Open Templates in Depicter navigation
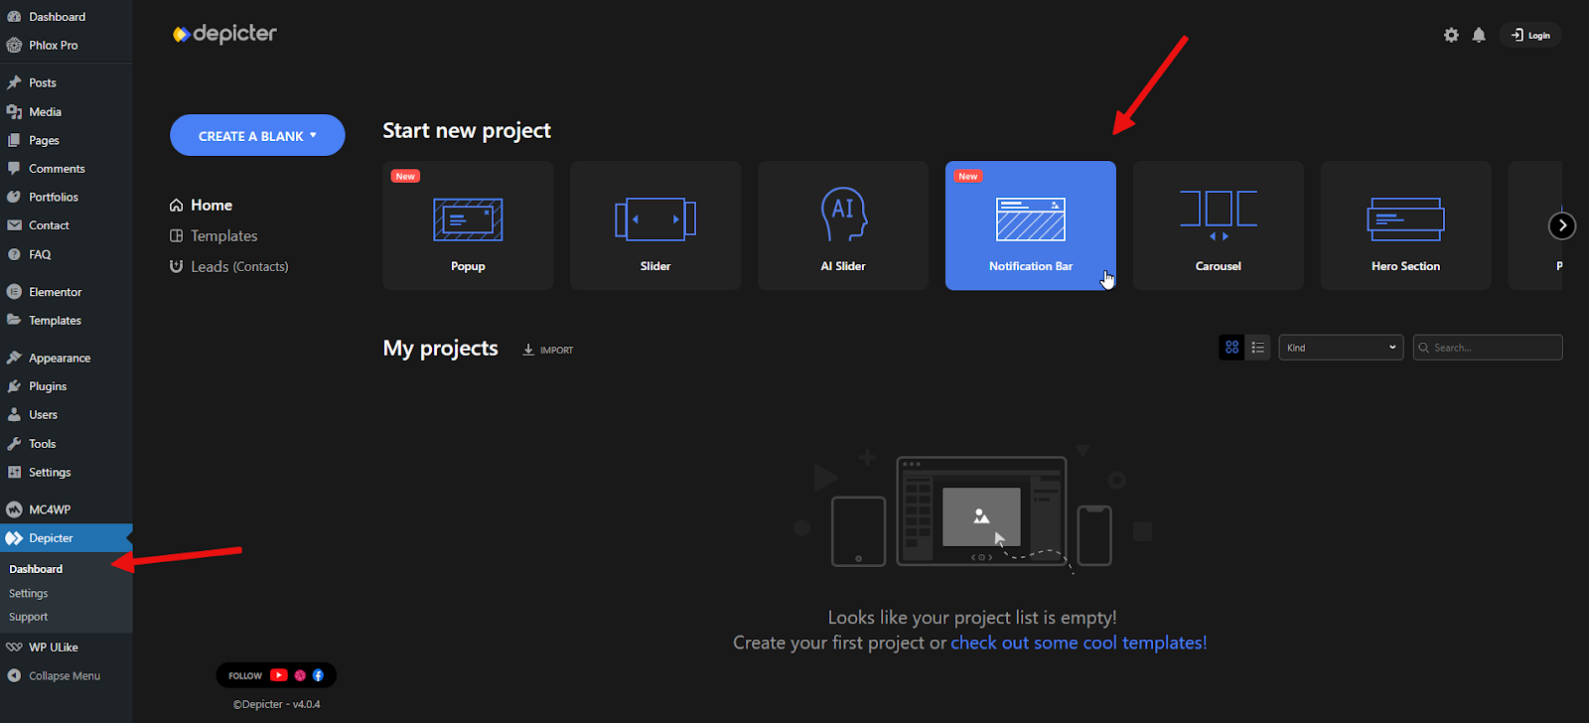1589x723 pixels. 214,236
